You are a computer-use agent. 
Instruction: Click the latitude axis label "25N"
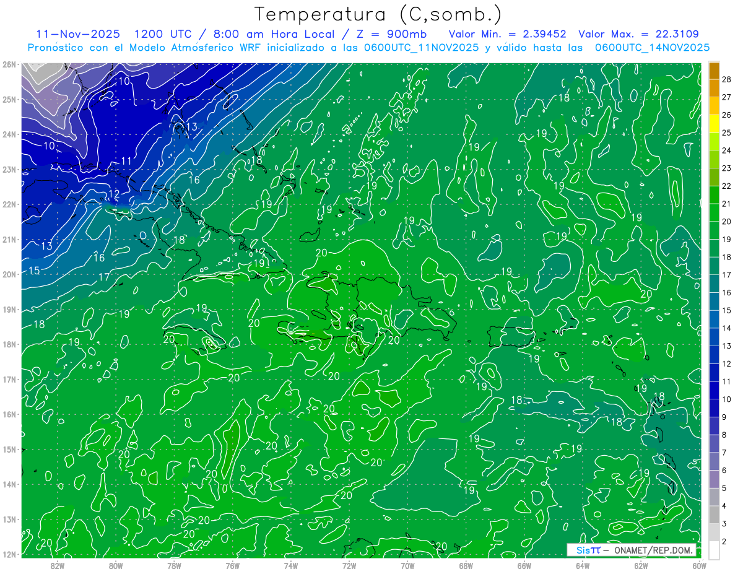[9, 99]
